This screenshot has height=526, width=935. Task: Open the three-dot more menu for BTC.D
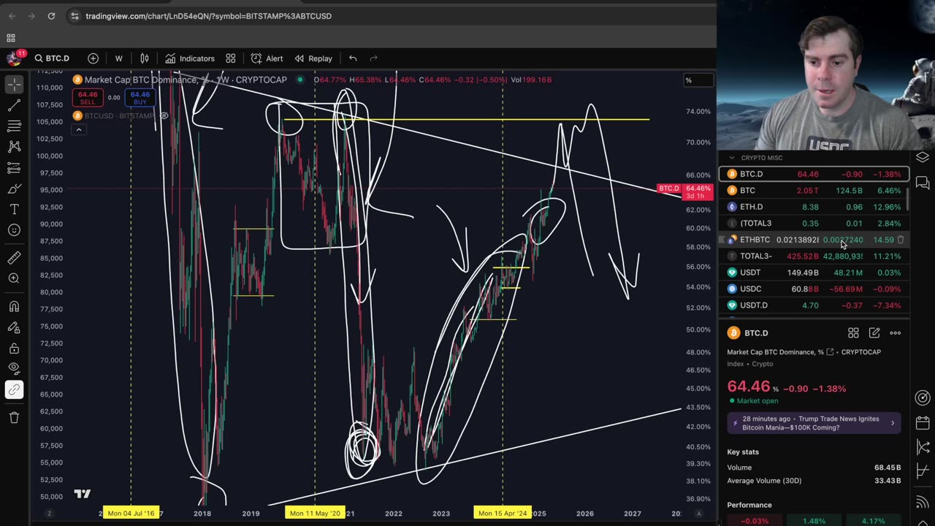point(895,333)
